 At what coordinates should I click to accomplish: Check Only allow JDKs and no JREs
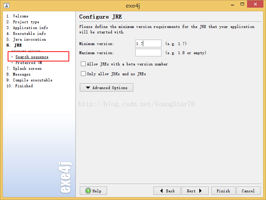tap(83, 74)
